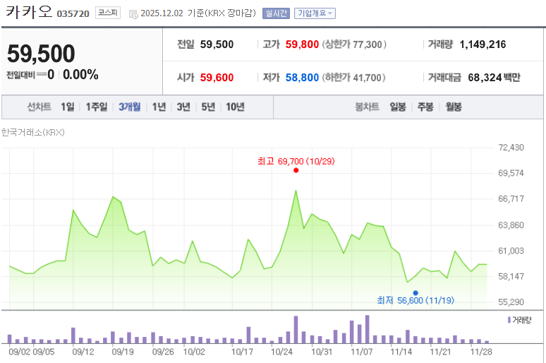Click the 저가 value 58,800
Image resolution: width=546 pixels, height=363 pixels.
click(x=302, y=78)
